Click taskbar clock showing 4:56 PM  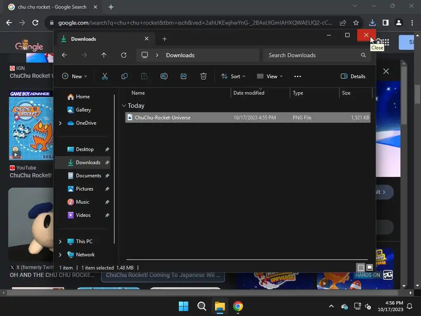pyautogui.click(x=391, y=306)
